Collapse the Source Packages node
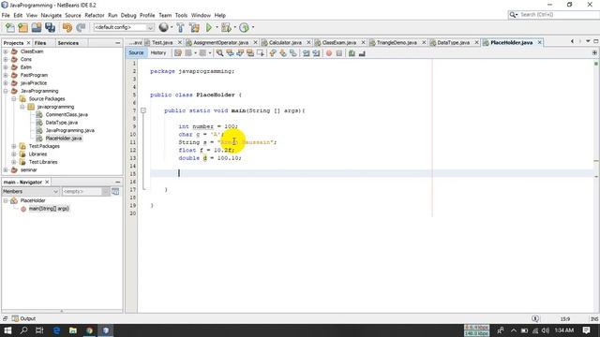Screen dimensions: 600x337 coord(14,98)
